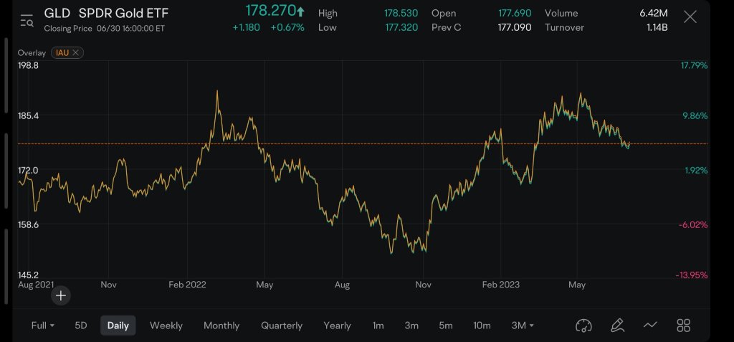Switch to the Monthly timeframe
The width and height of the screenshot is (734, 342).
(x=221, y=325)
